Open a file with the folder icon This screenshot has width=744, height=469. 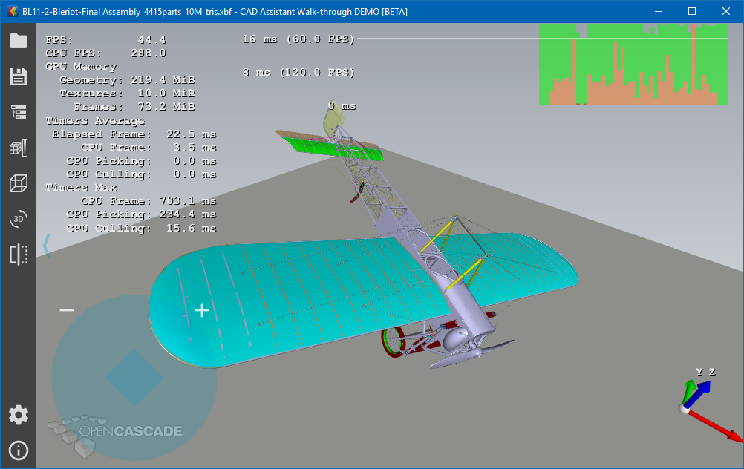tap(18, 41)
